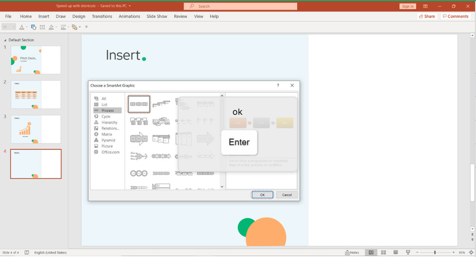Open the File menu
The image size is (476, 257).
point(8,16)
